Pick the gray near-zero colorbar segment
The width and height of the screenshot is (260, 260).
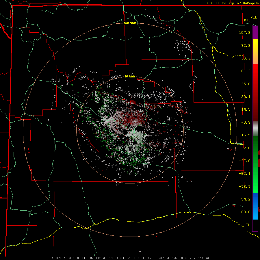[x=255, y=129]
